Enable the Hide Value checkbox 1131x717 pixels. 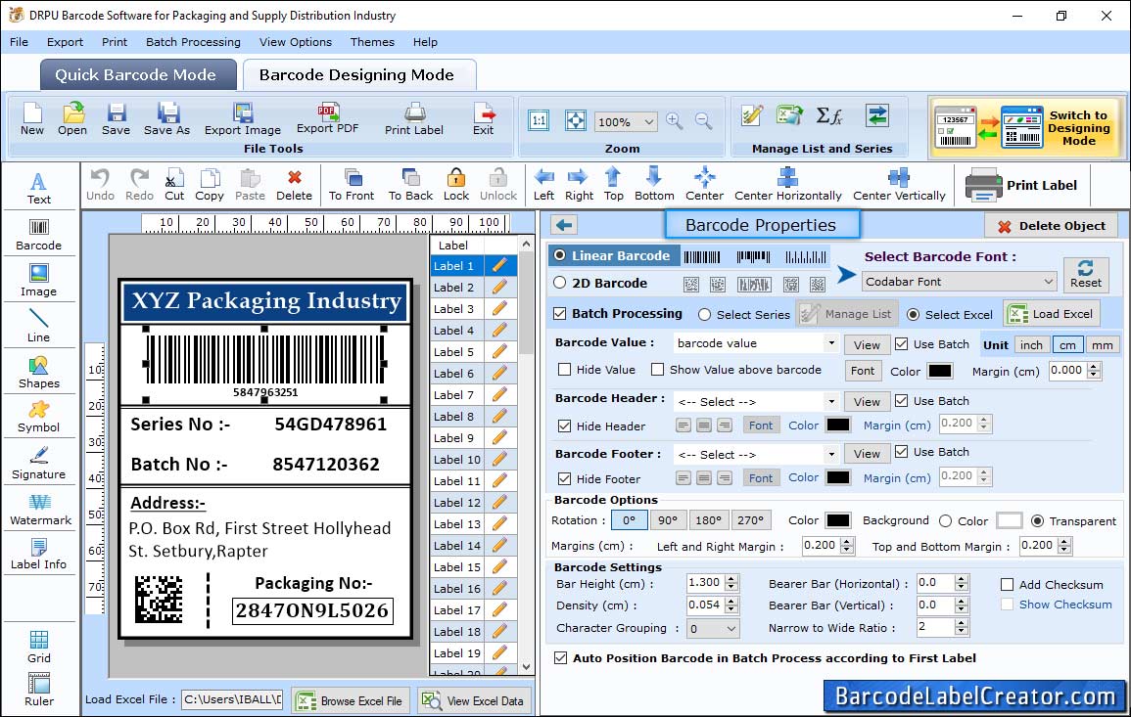click(565, 370)
